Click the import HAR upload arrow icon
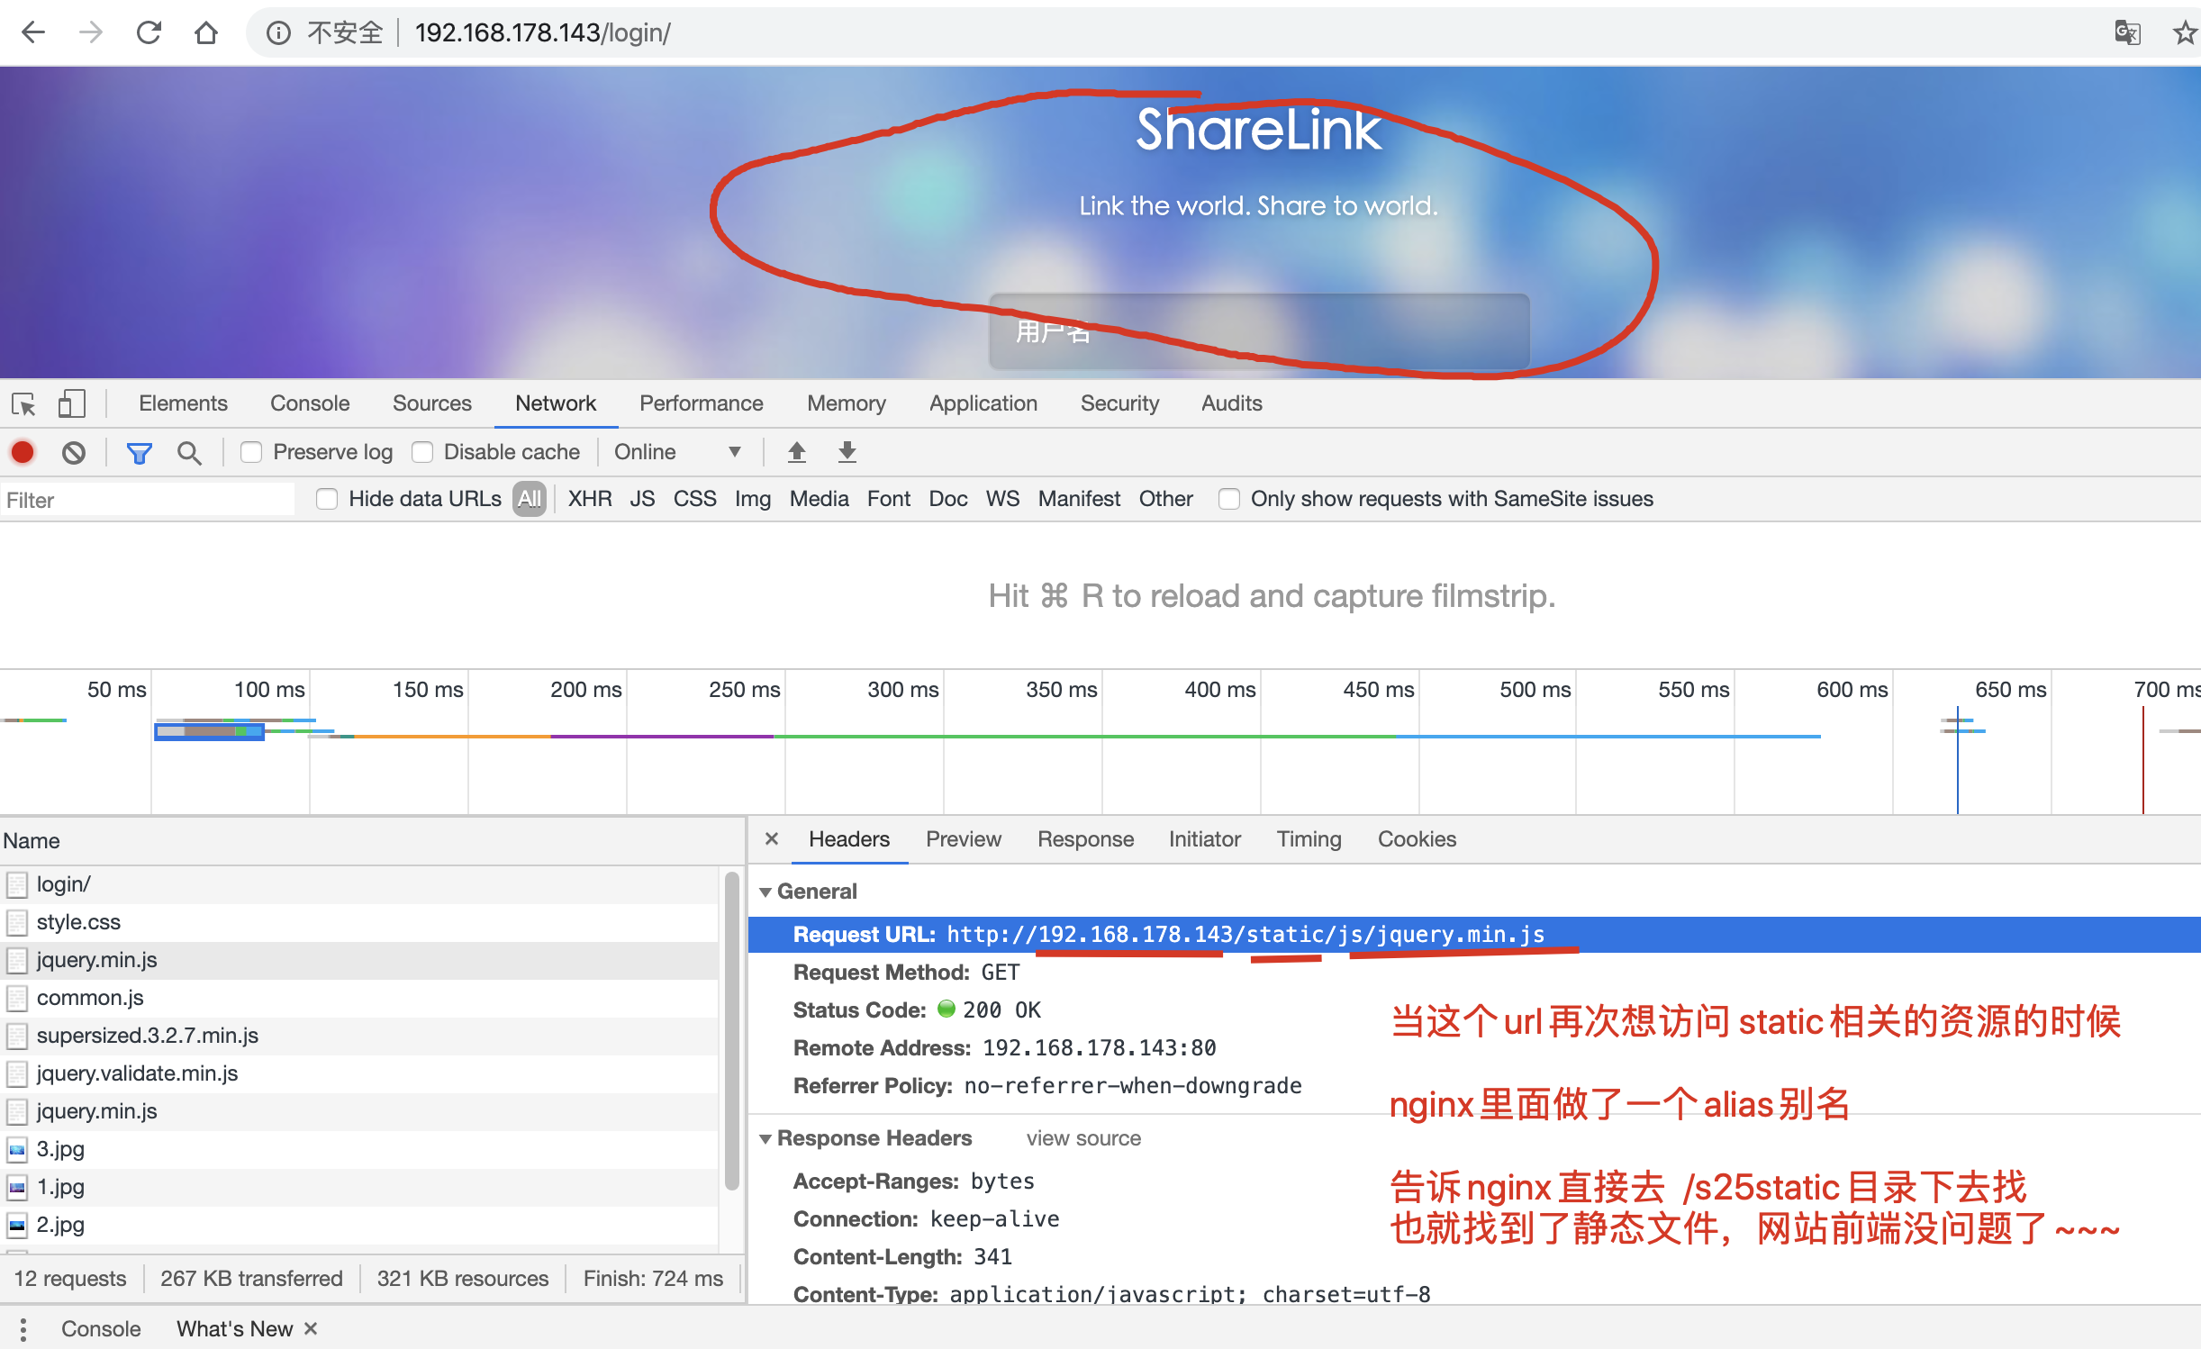Image resolution: width=2201 pixels, height=1349 pixels. pyautogui.click(x=796, y=452)
